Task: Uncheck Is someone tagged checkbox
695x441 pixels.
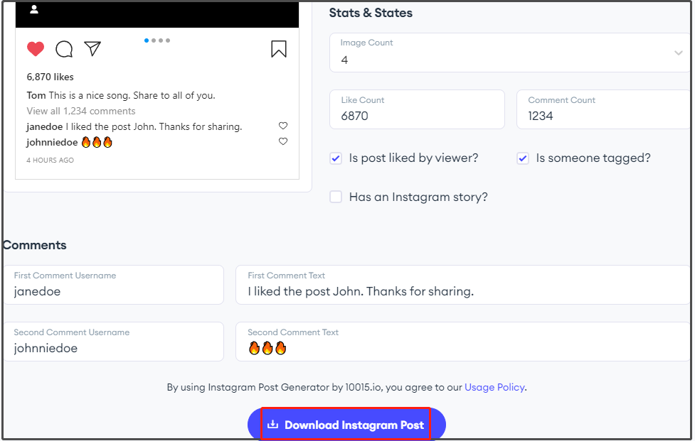Action: point(523,158)
